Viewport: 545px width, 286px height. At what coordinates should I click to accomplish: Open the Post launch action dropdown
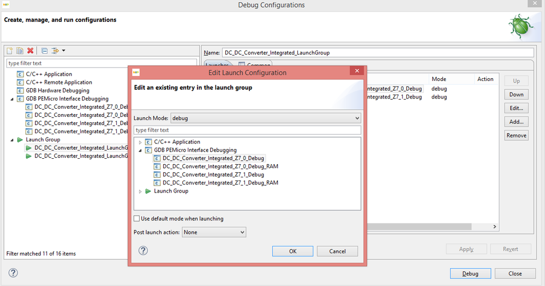coord(214,232)
